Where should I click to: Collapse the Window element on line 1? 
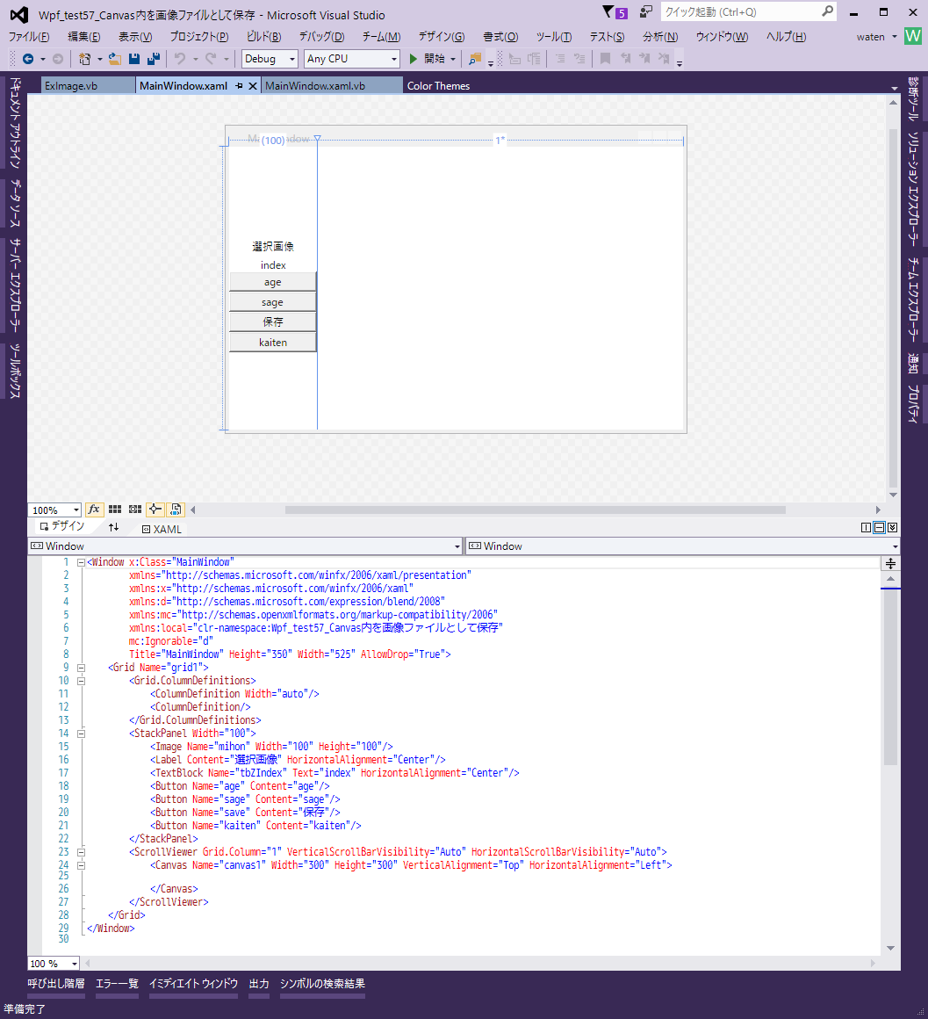click(x=81, y=563)
